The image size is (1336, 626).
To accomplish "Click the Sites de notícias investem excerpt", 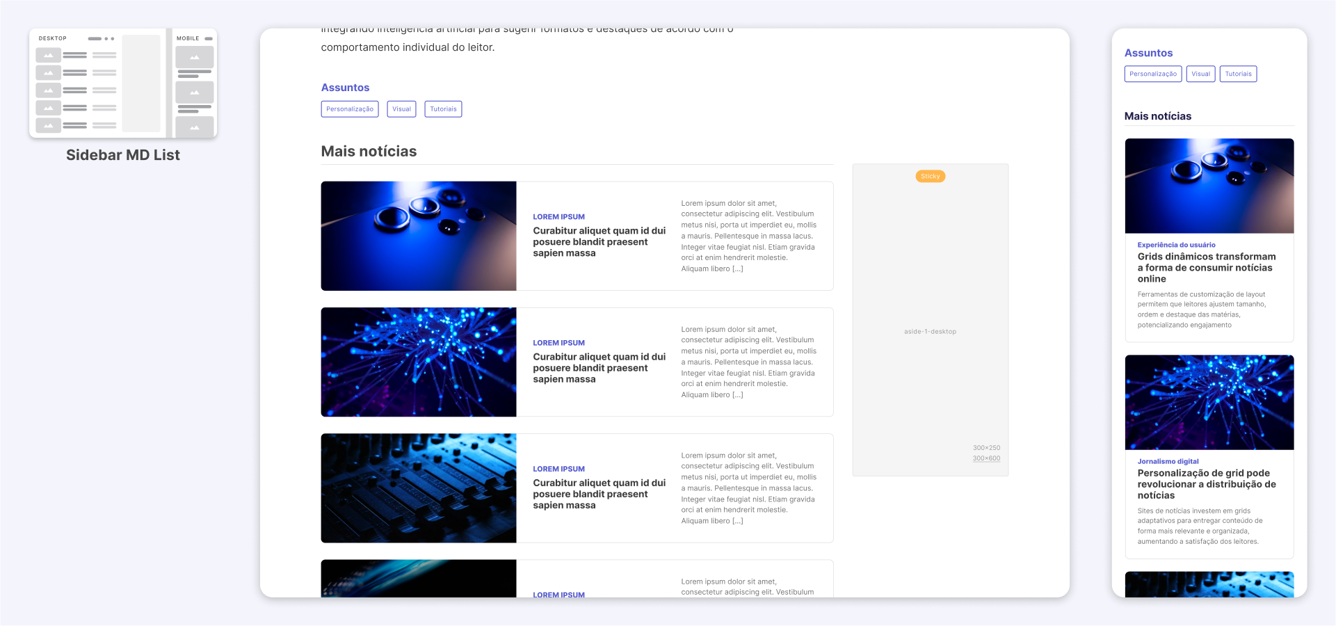I will (1200, 526).
